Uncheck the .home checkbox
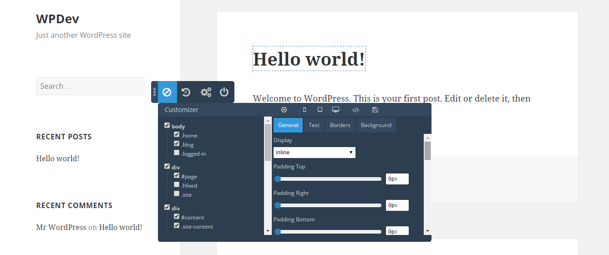 pyautogui.click(x=177, y=135)
